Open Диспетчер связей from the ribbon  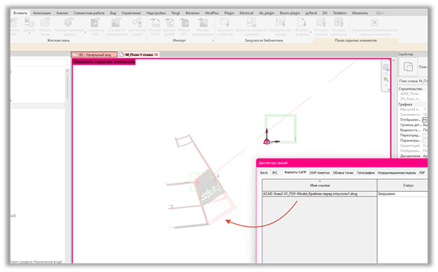(x=137, y=22)
